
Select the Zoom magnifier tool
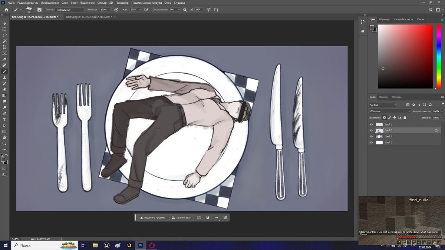pyautogui.click(x=5, y=144)
